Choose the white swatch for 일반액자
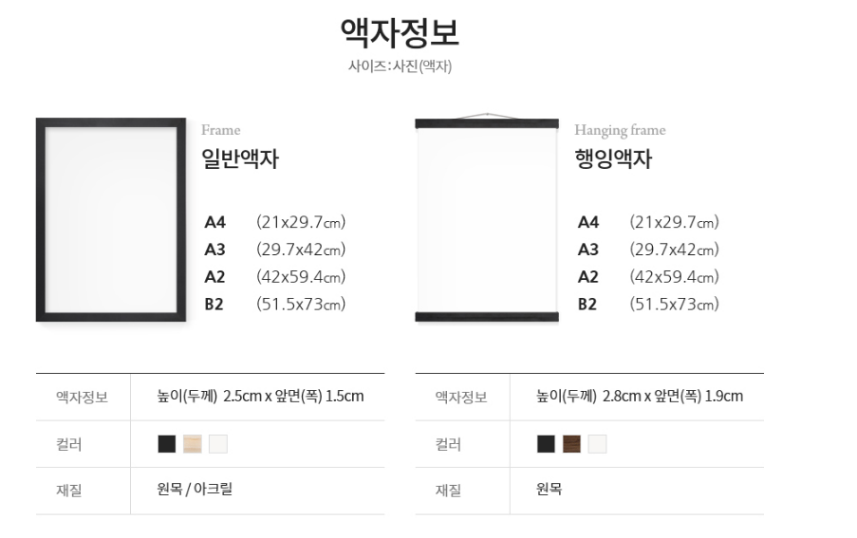This screenshot has width=857, height=538. (x=218, y=444)
